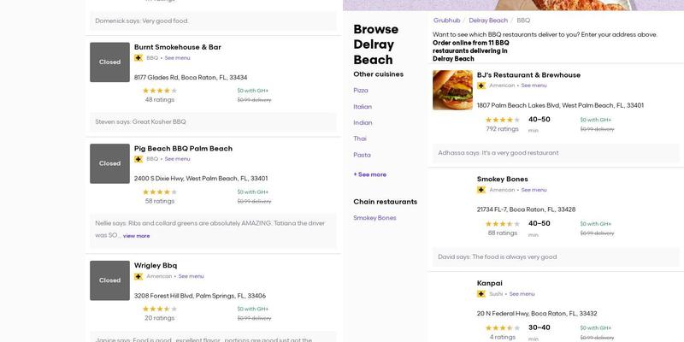
Task: Go to Delray Beach breadcrumb
Action: 488,20
